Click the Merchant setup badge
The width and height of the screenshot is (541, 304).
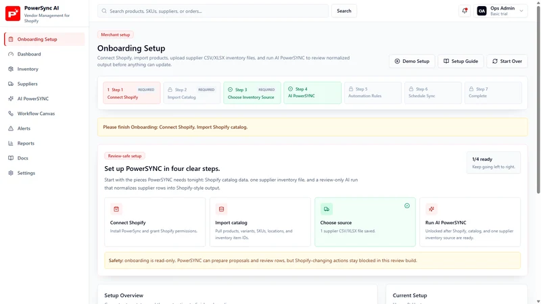coord(115,35)
